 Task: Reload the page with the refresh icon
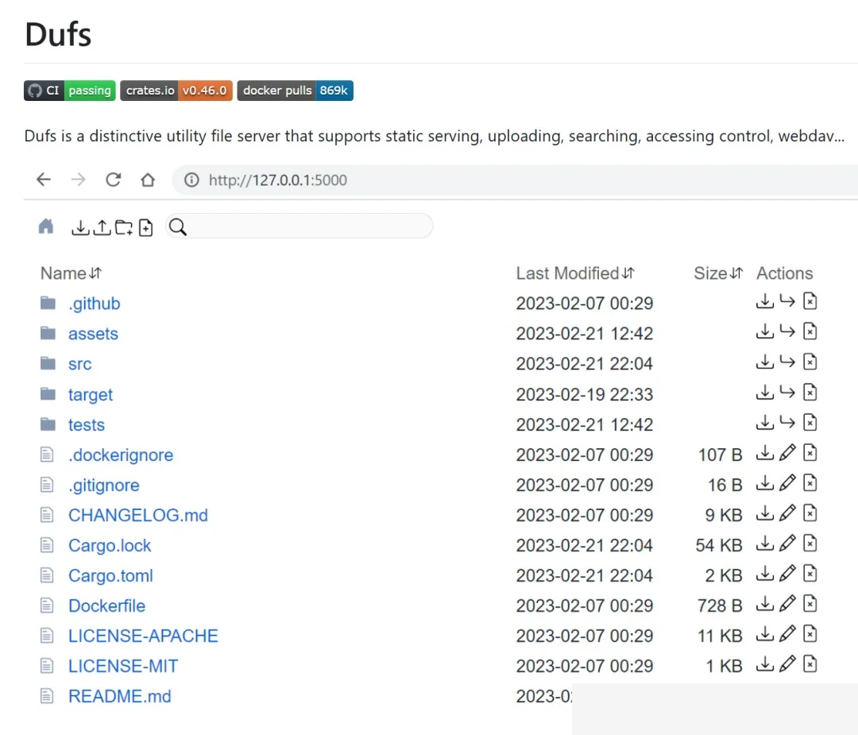click(x=114, y=180)
